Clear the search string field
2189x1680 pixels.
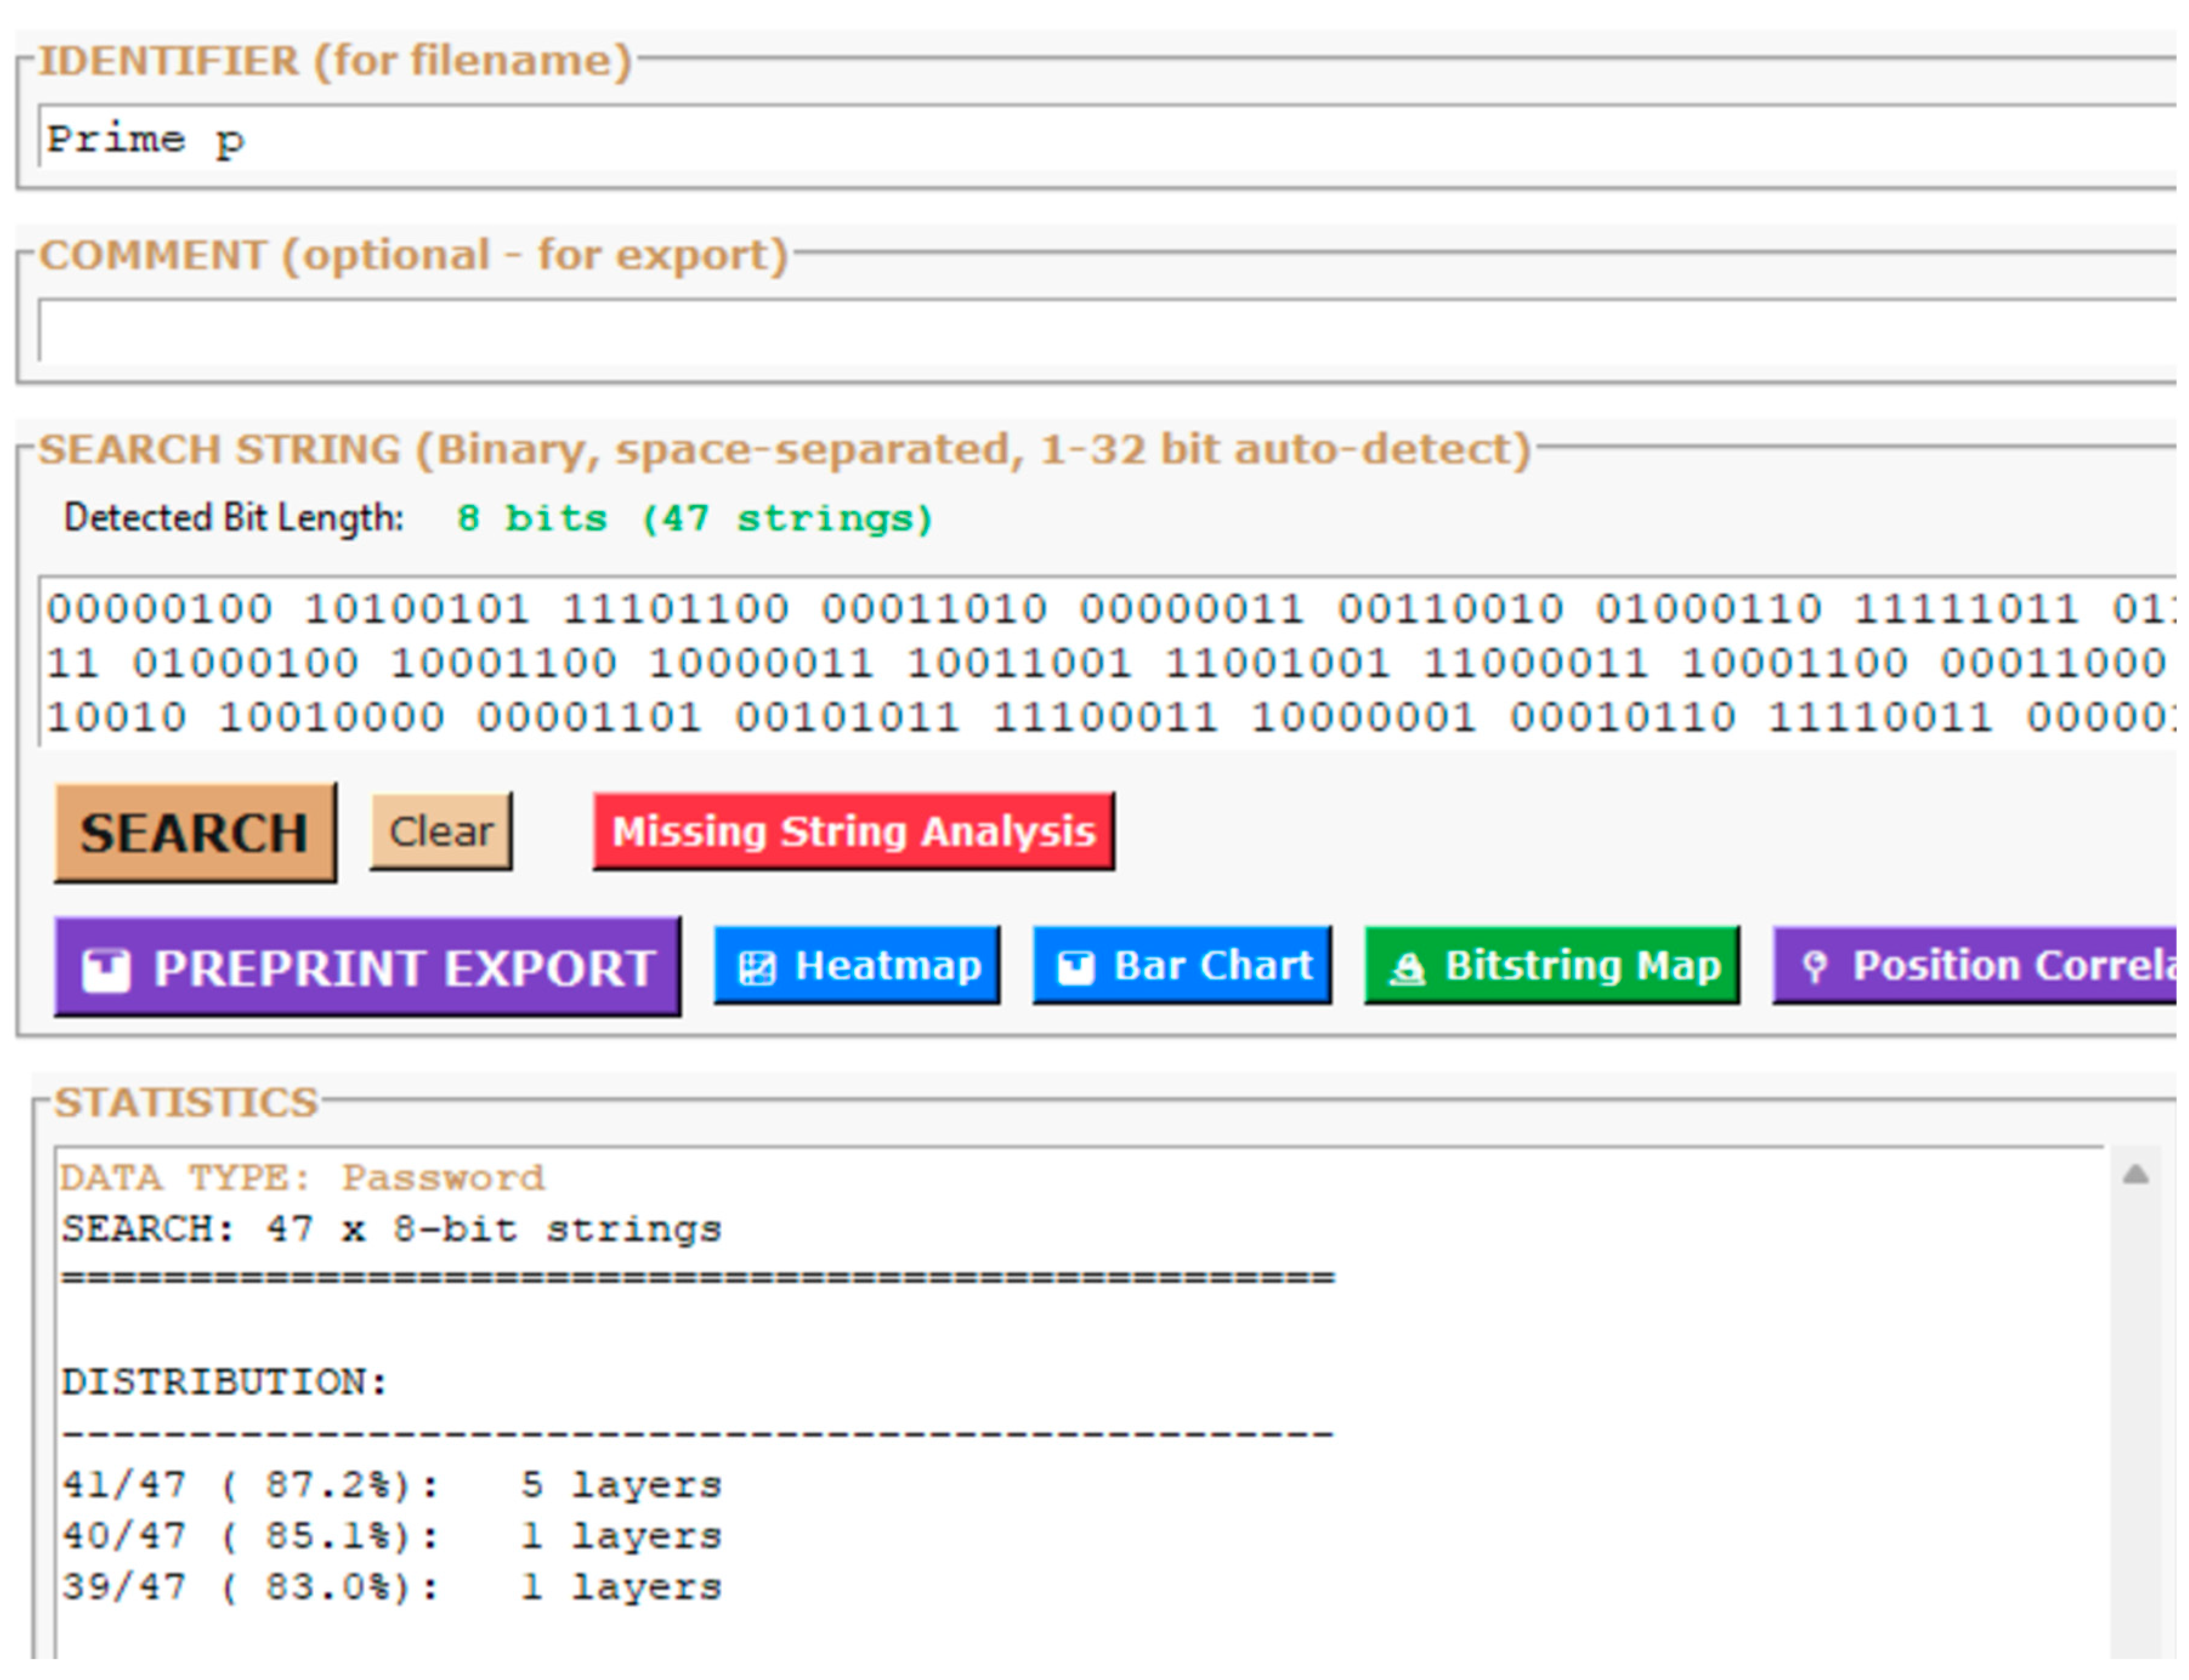point(441,830)
